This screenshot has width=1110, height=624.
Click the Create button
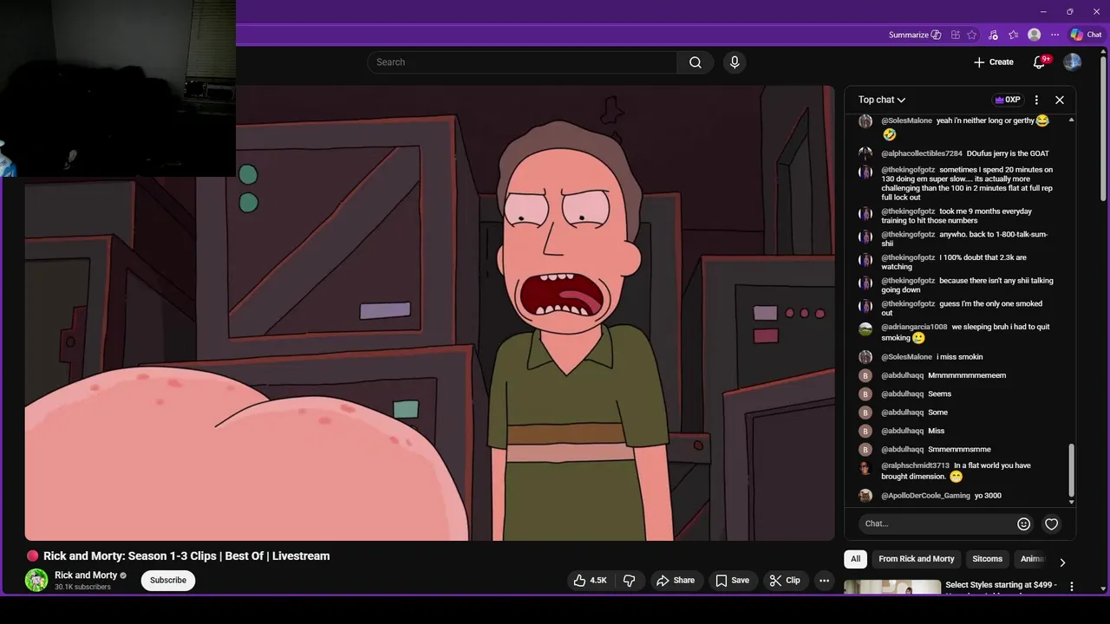(x=994, y=62)
